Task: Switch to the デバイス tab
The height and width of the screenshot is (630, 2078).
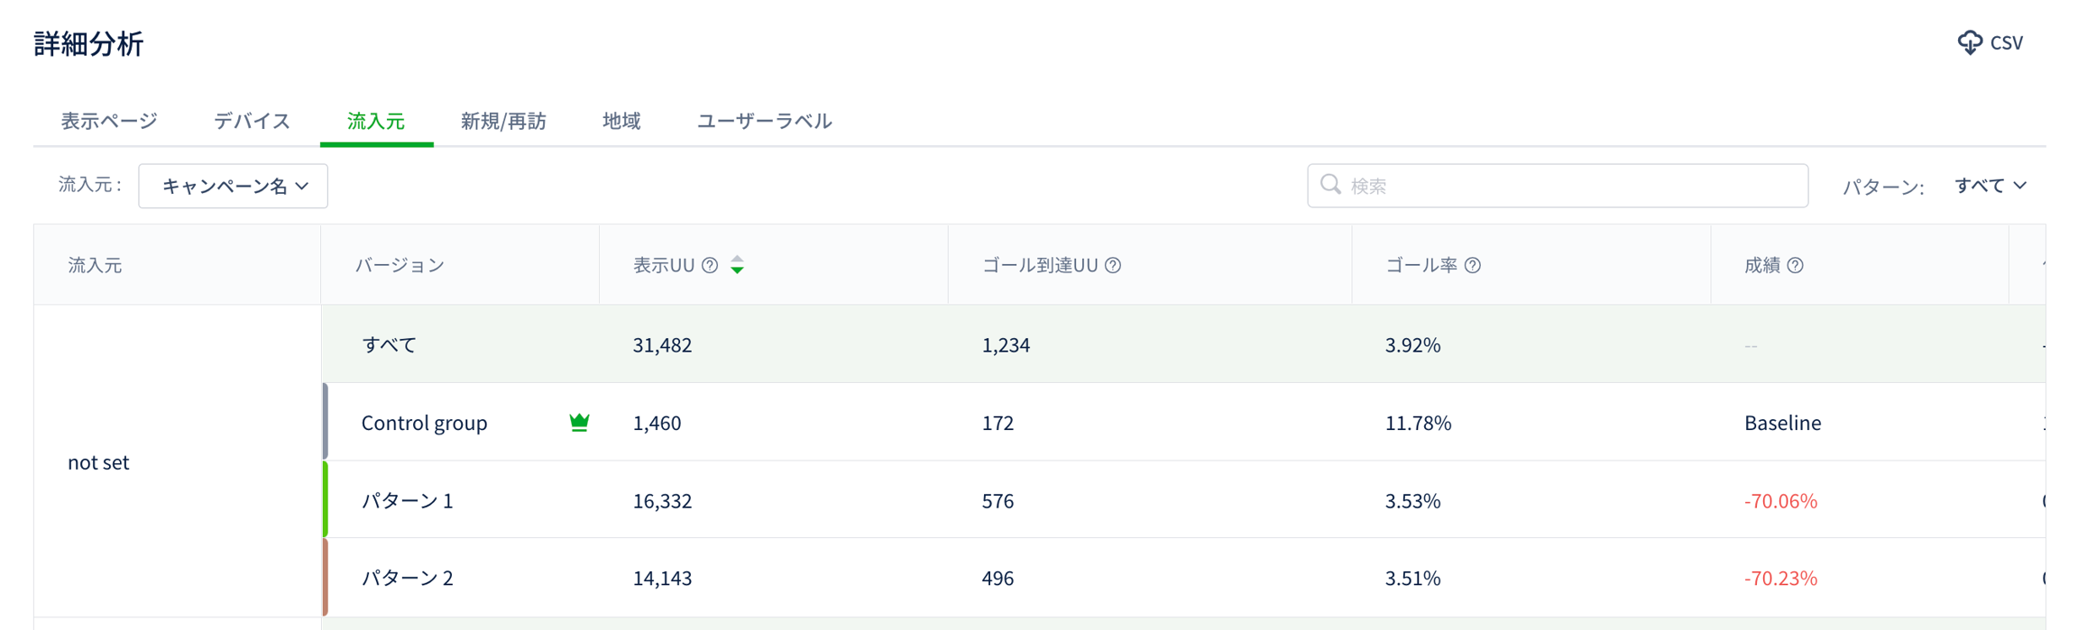Action: coord(252,121)
